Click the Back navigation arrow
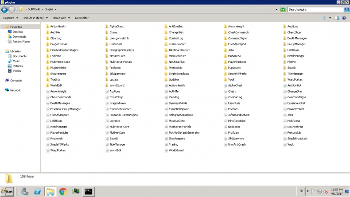350x197 pixels. click(4, 10)
